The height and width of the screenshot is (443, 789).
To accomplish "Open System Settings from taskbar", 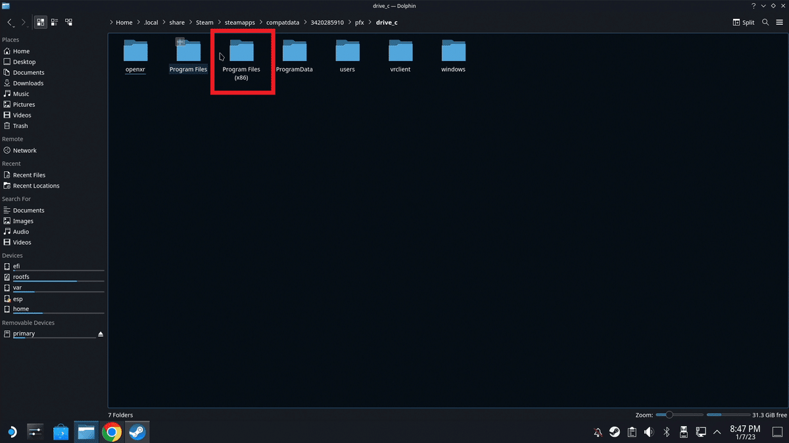I will (x=35, y=432).
